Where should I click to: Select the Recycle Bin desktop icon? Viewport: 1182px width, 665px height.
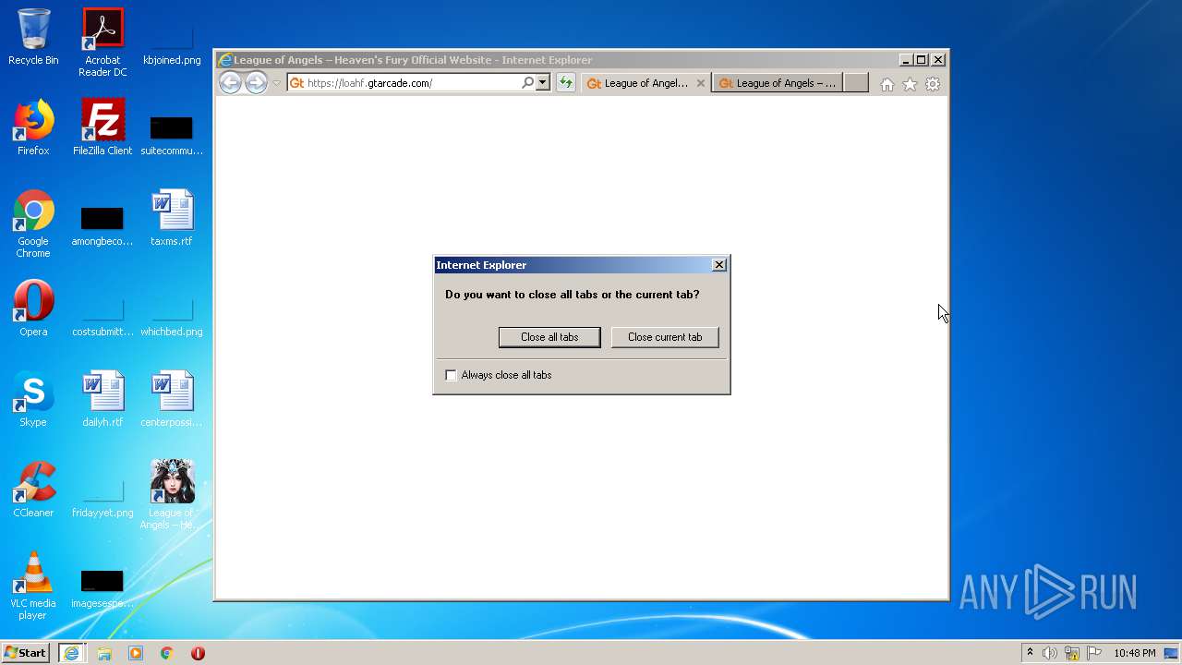pyautogui.click(x=33, y=37)
